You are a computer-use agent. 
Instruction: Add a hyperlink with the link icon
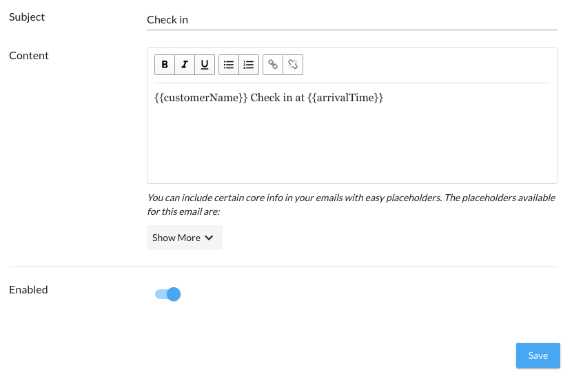point(273,65)
